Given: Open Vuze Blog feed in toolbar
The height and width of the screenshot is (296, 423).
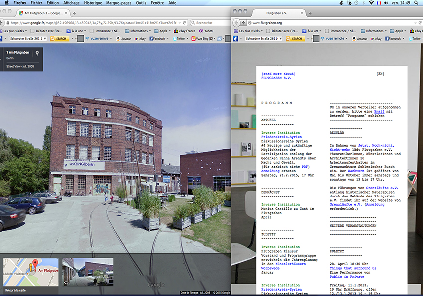Looking at the screenshot, I should click(x=204, y=38).
